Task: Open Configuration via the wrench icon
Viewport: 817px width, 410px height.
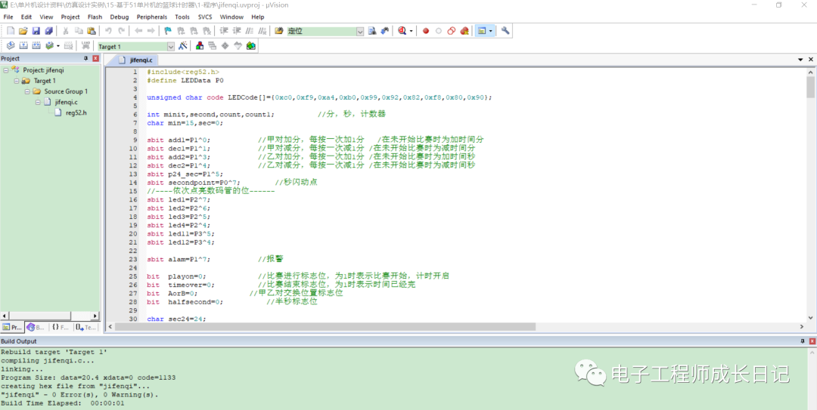Action: click(x=505, y=31)
